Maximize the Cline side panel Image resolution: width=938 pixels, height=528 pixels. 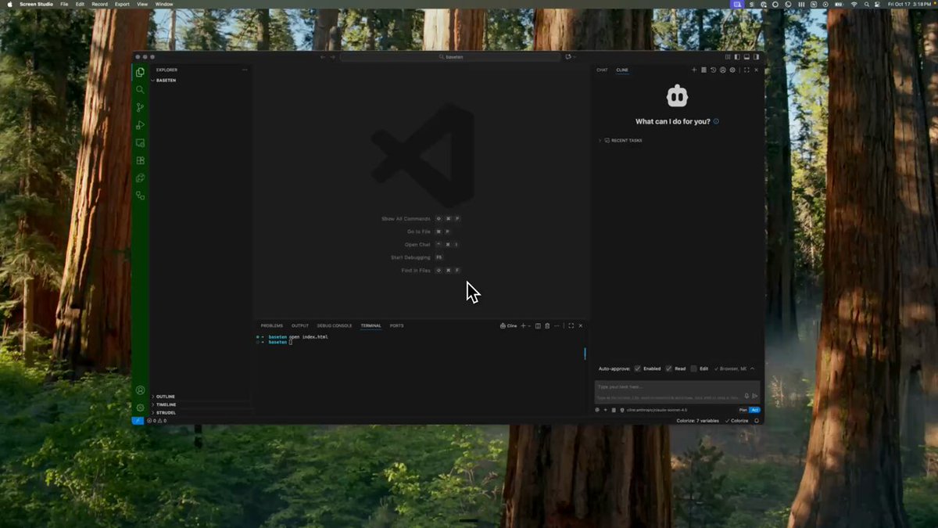pyautogui.click(x=746, y=70)
